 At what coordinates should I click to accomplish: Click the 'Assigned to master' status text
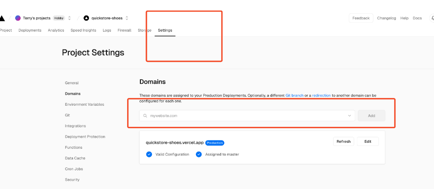point(222,154)
